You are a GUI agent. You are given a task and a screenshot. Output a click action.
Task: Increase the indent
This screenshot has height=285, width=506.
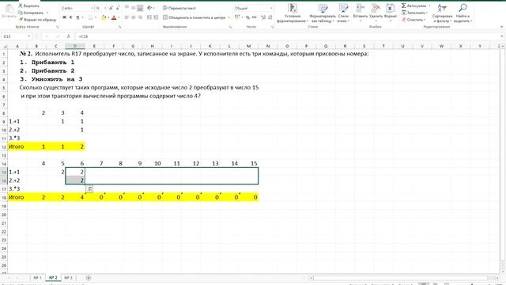click(156, 17)
